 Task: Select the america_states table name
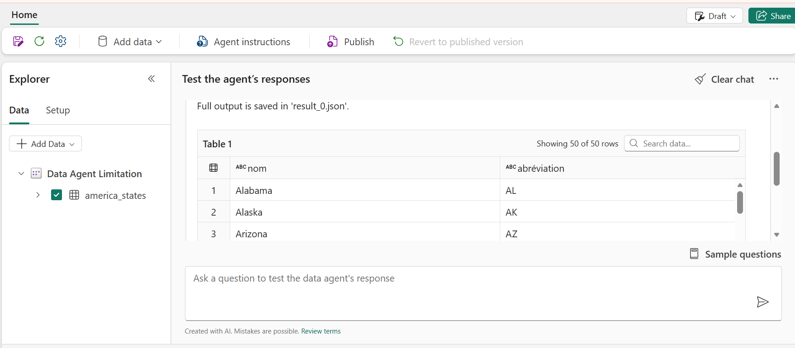[115, 195]
